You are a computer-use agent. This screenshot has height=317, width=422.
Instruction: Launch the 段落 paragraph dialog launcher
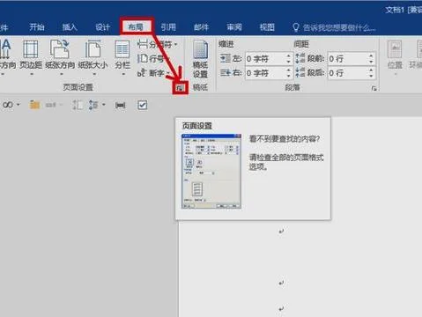coord(374,88)
